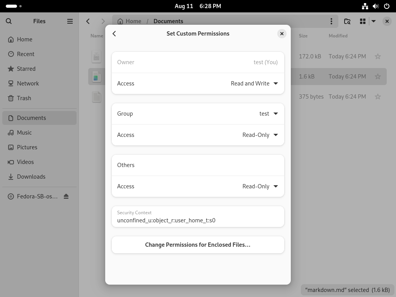The width and height of the screenshot is (396, 297).
Task: Navigate forward in Files window
Action: [x=103, y=21]
